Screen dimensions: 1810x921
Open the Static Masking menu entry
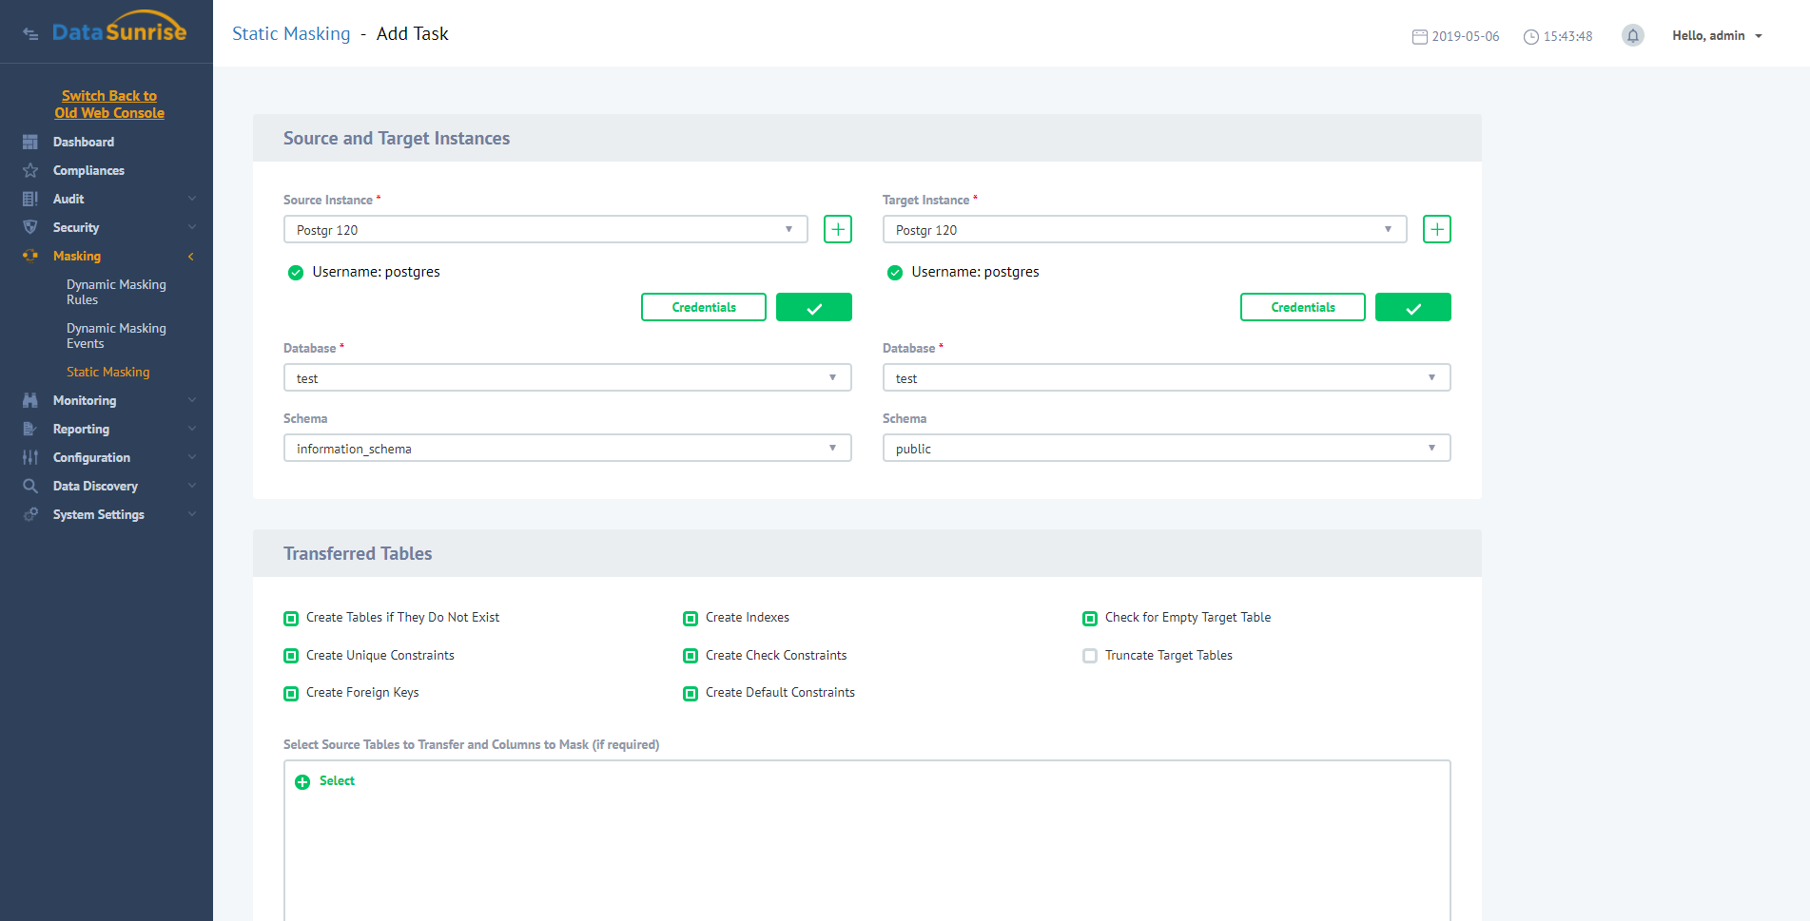coord(107,372)
